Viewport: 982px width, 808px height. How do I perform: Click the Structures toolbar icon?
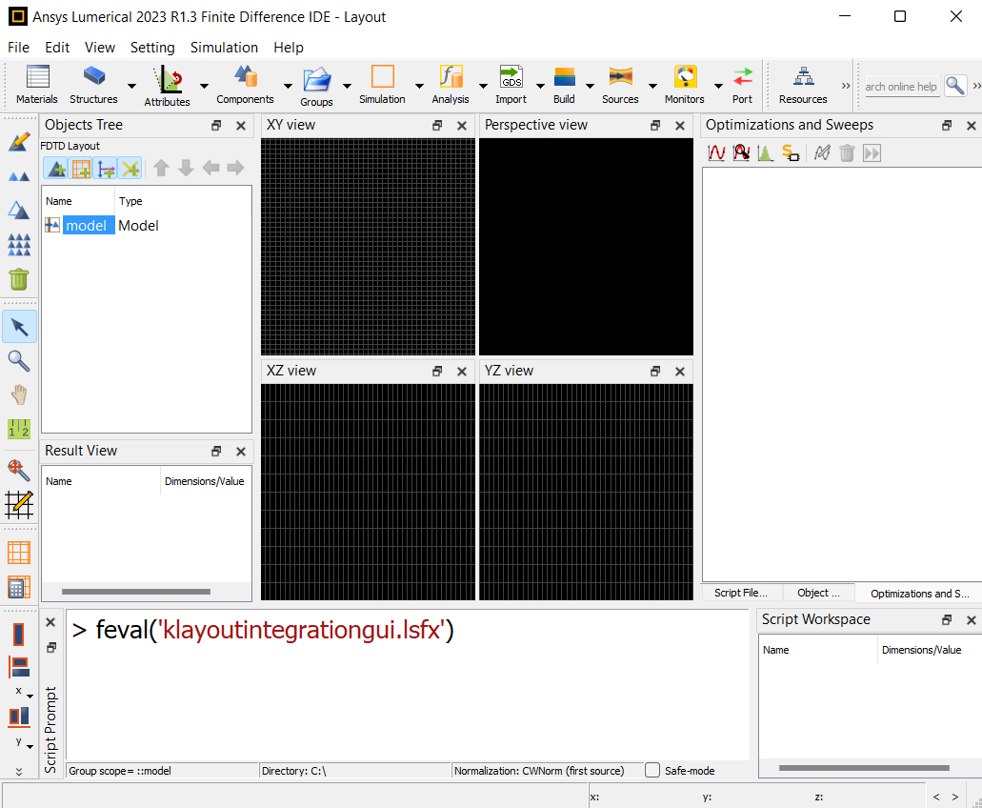click(x=93, y=84)
